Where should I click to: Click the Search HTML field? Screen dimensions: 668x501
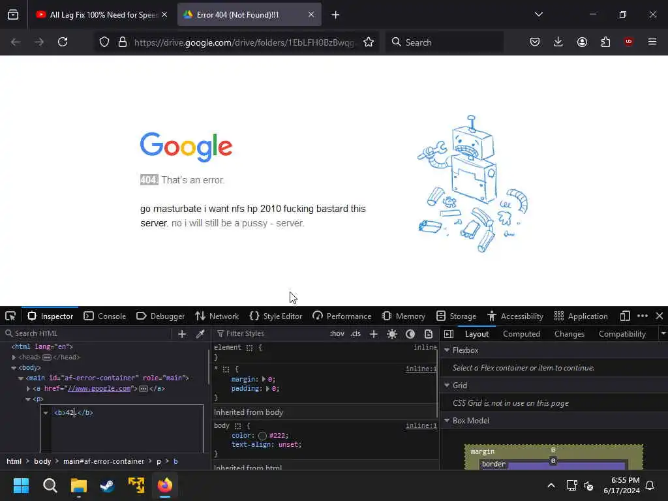(87, 333)
